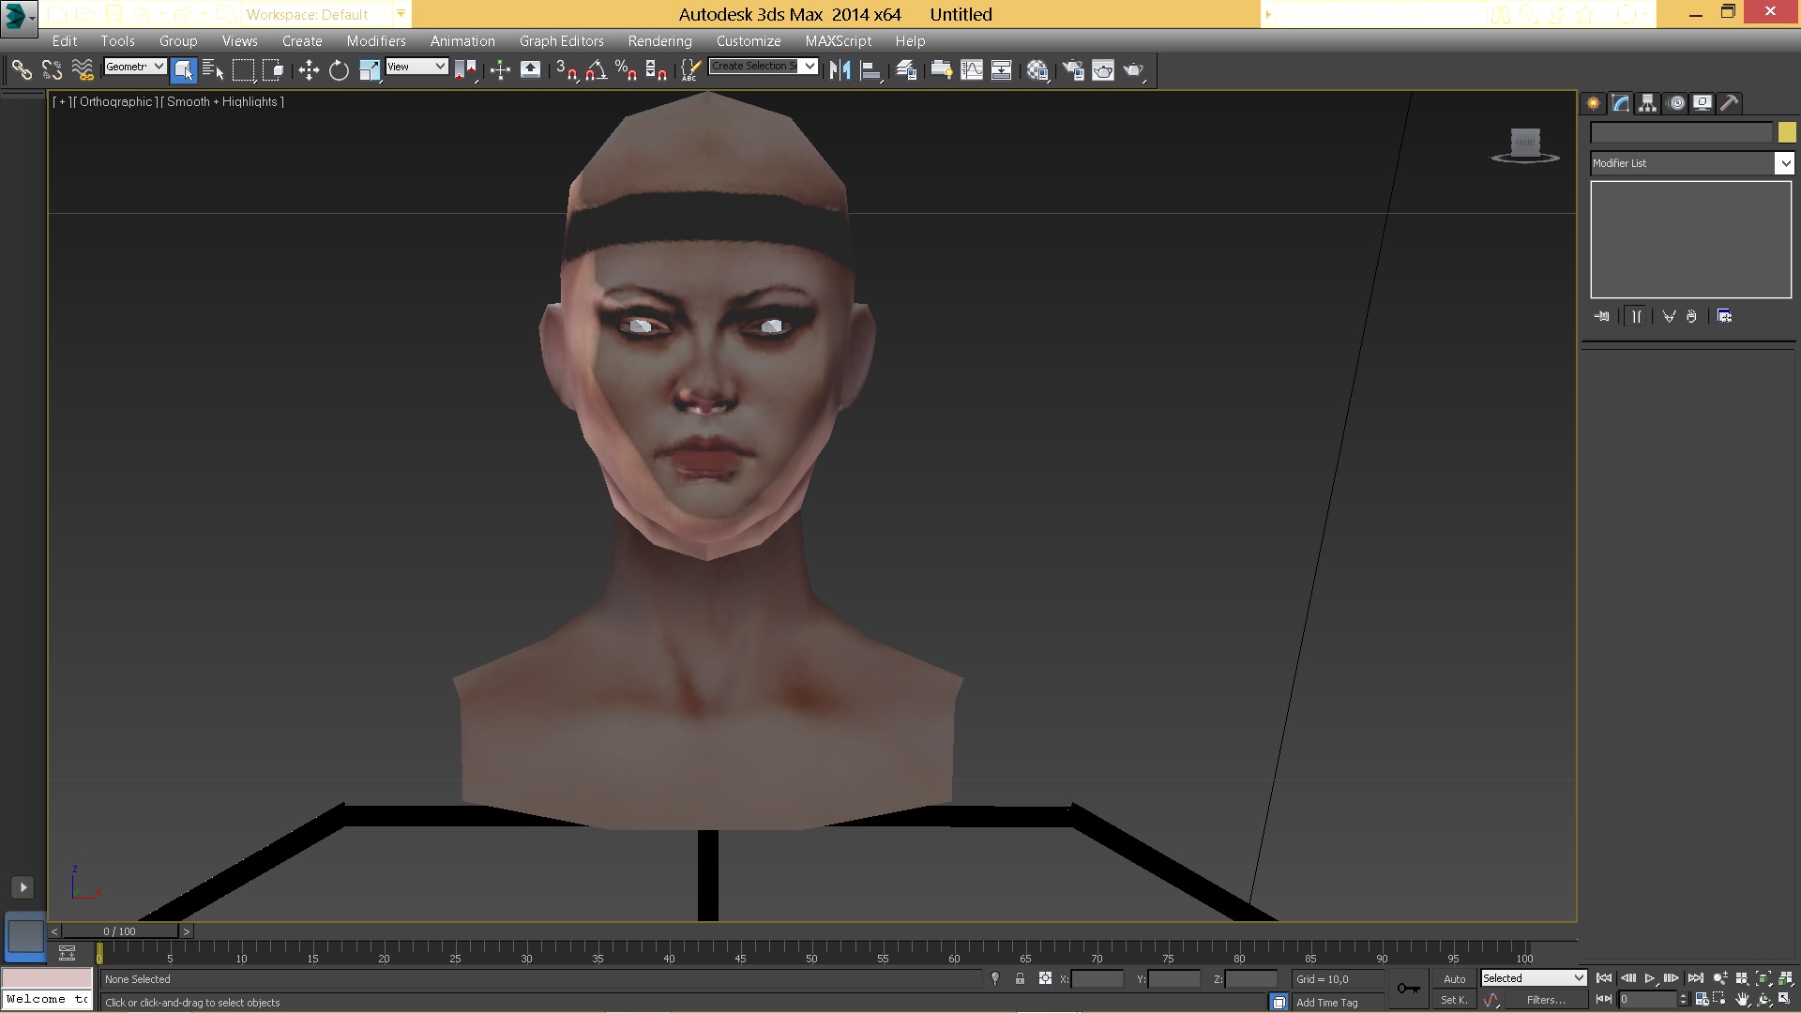Enable Auto Key mode

[1454, 978]
